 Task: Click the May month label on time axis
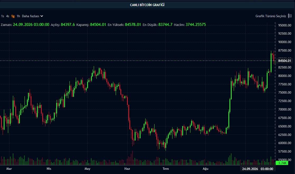(87, 169)
